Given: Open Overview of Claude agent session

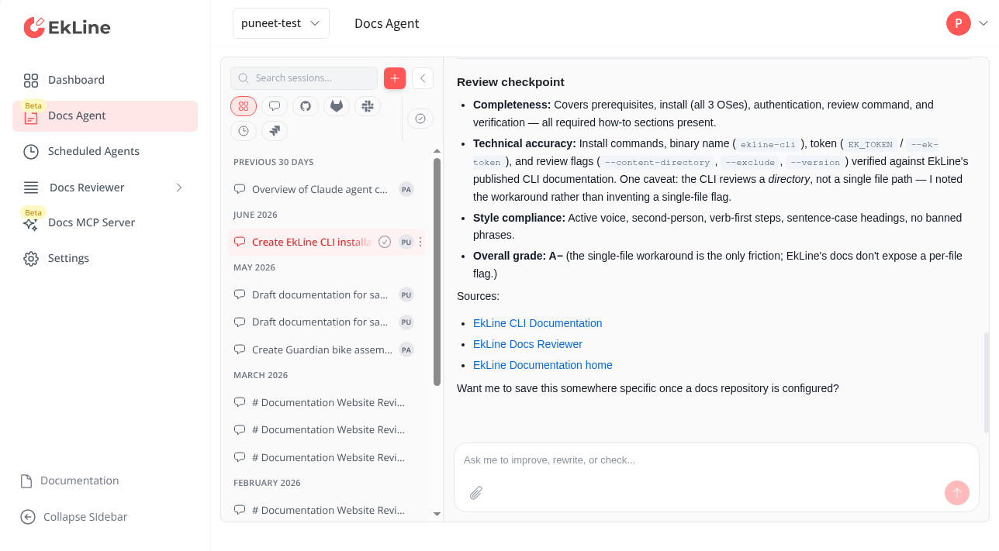Looking at the screenshot, I should [326, 189].
